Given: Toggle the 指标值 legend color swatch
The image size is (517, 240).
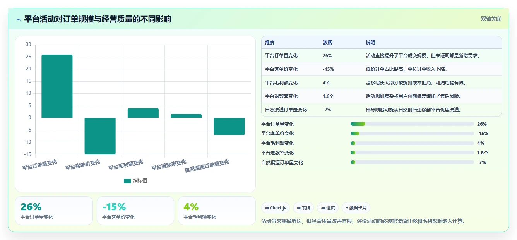Looking at the screenshot, I should [127, 181].
